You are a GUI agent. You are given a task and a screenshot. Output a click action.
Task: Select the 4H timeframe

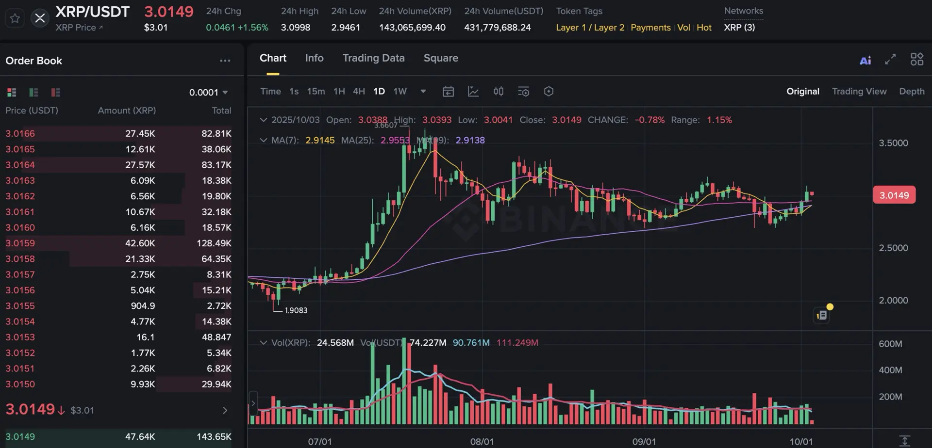click(359, 91)
